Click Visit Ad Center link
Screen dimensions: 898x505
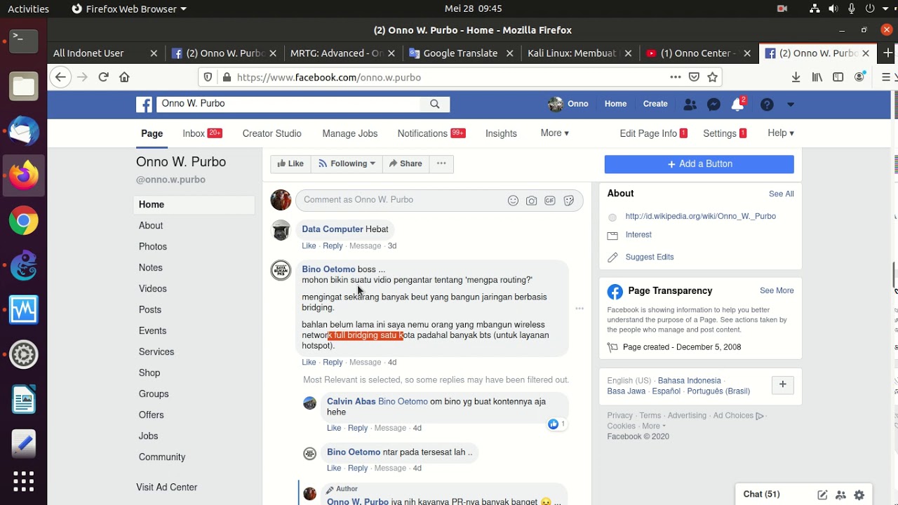[167, 487]
